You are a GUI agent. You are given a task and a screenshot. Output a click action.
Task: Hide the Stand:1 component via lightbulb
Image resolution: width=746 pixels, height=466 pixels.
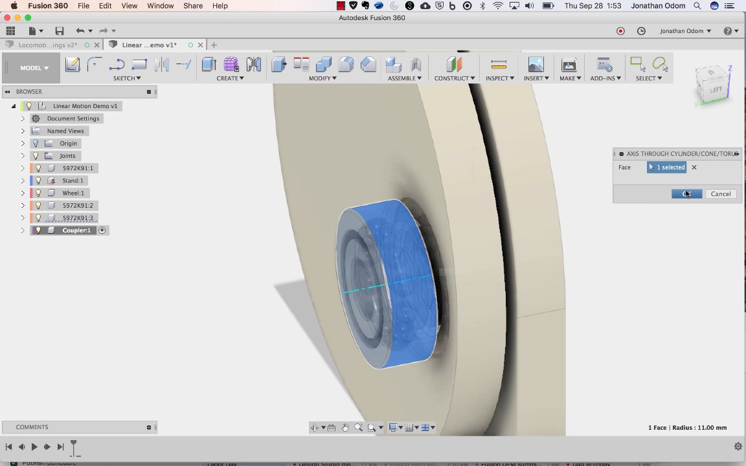tap(38, 181)
